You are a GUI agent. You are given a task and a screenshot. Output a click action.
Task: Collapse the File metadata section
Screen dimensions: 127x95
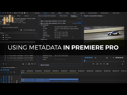coord(39,23)
